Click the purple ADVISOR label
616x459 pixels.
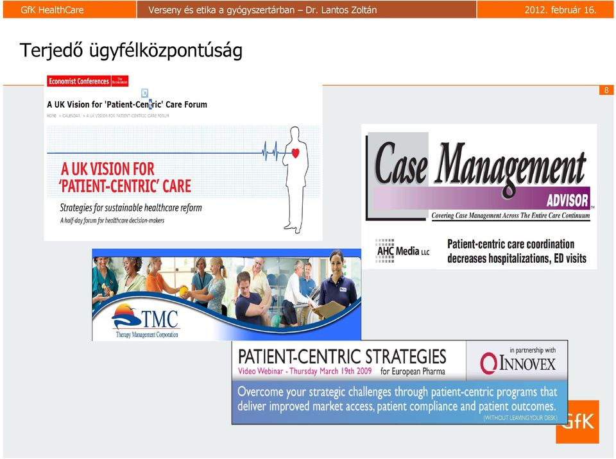567,200
